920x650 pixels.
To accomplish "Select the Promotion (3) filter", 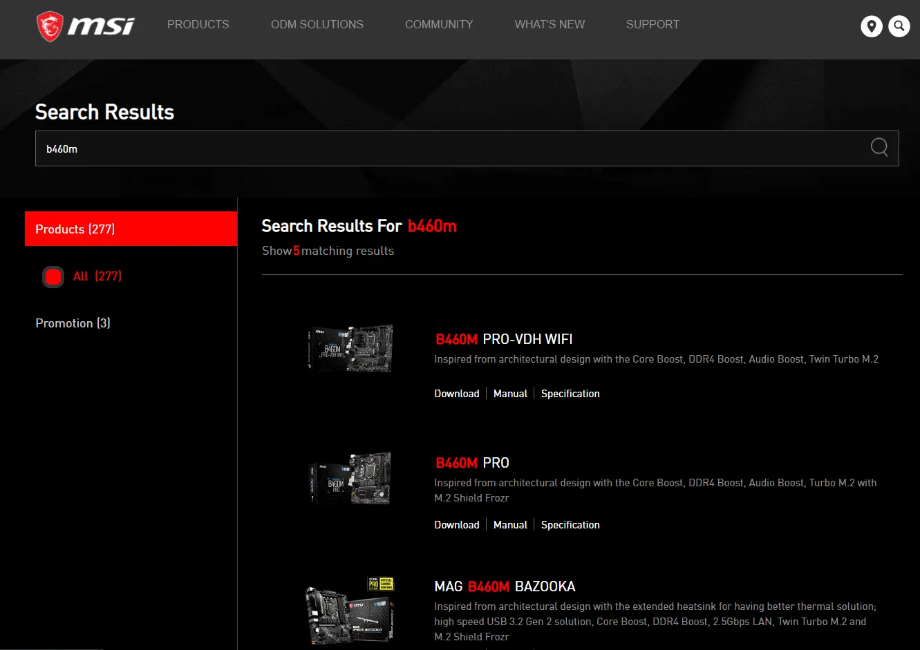I will [73, 323].
